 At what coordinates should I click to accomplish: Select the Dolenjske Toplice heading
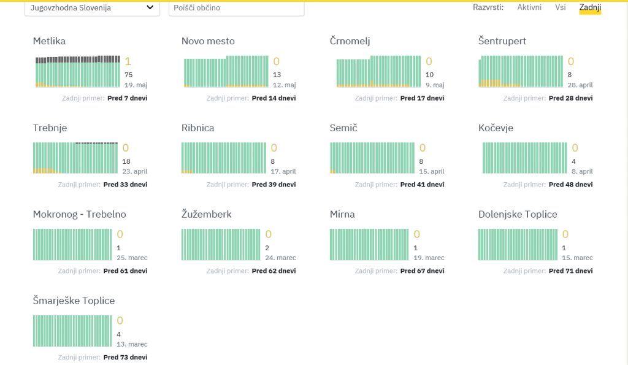[518, 214]
